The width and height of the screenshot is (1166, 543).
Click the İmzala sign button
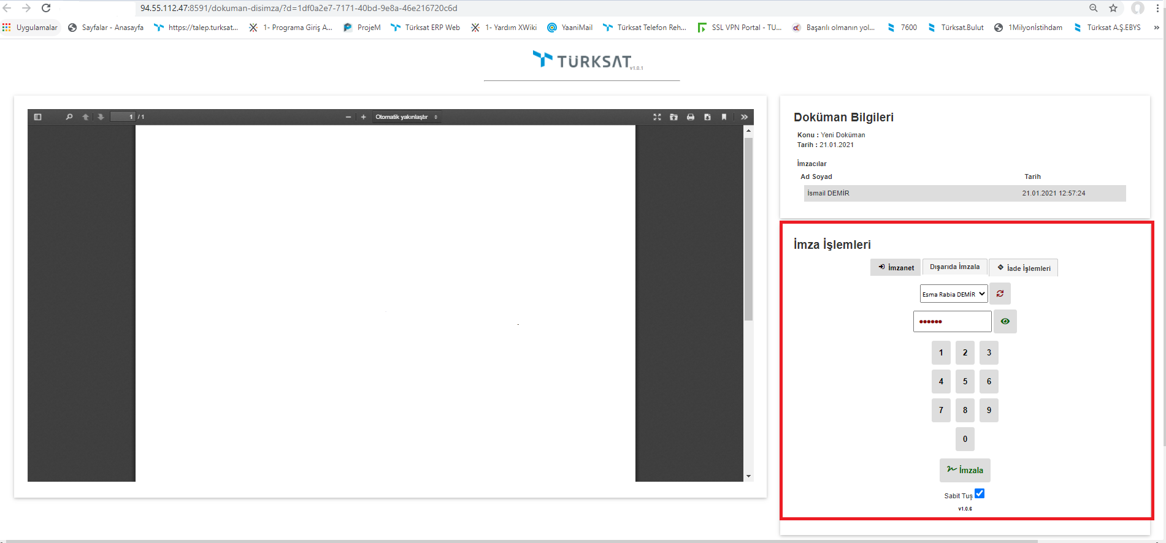965,470
